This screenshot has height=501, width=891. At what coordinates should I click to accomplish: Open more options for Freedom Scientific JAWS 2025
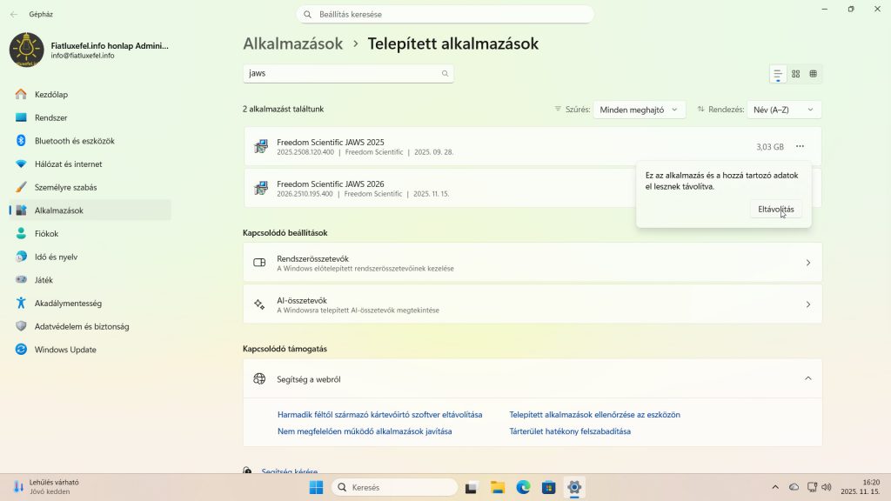800,147
